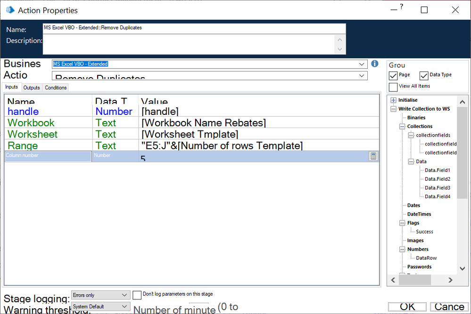Screen dimensions: 471x314
Task: Click the help question mark in title bar
Action: (401, 7)
